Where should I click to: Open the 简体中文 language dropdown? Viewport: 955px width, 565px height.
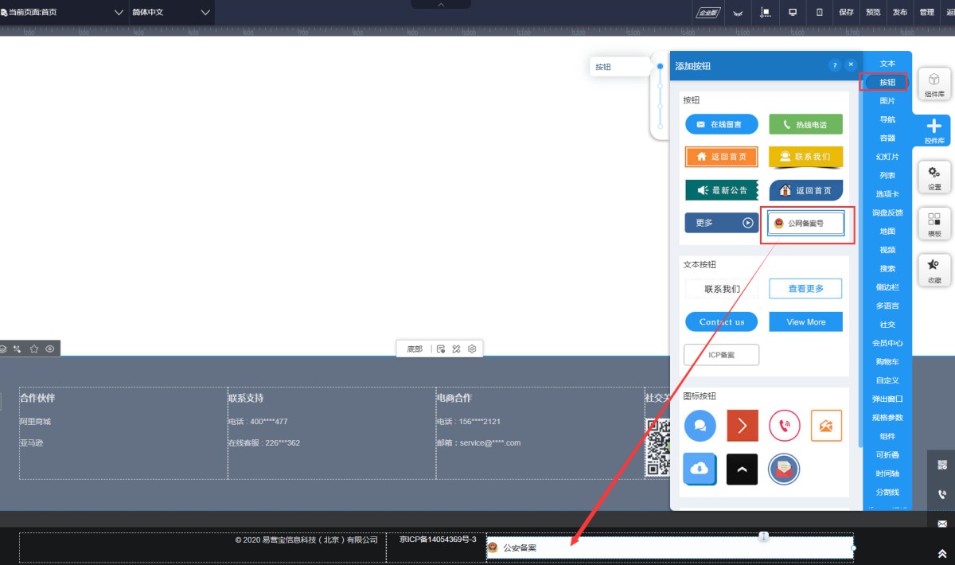pos(172,12)
